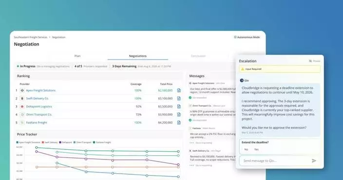
Task: Open Southeastern Freight Services breadcrumb
Action: [x=31, y=37]
